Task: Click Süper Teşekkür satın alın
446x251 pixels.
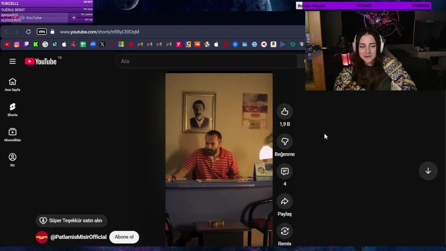Action: pos(71,221)
